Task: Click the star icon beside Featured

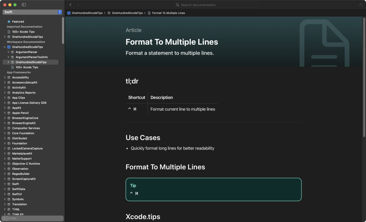Action: (x=9, y=21)
